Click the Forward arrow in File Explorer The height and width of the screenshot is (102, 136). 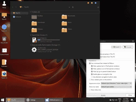16,7
